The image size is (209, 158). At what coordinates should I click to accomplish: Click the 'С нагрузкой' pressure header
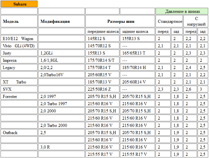(x=196, y=21)
